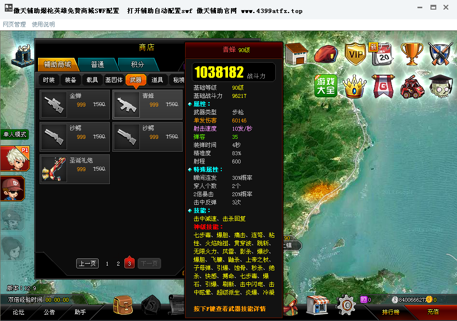Click the golden crown icon
The width and height of the screenshot is (457, 321).
point(354,86)
